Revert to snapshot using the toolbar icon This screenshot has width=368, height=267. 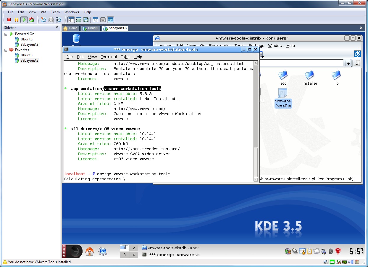click(51, 20)
